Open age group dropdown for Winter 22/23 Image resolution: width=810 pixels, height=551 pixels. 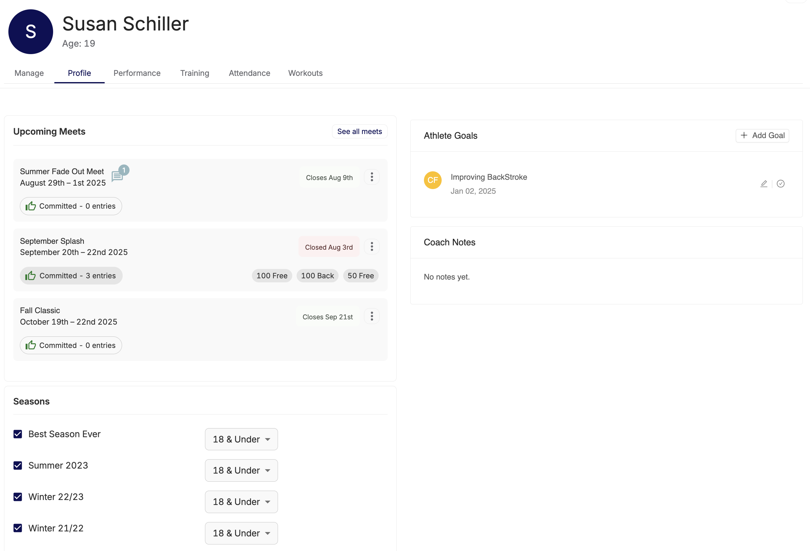[241, 502]
